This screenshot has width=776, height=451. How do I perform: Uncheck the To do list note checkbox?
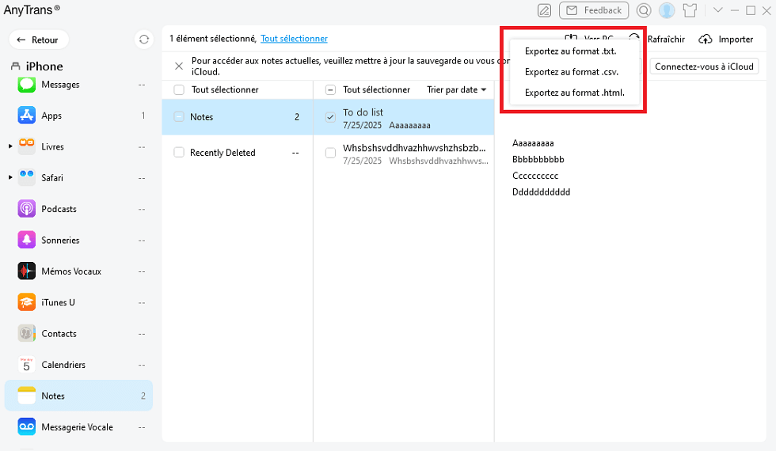coord(331,117)
